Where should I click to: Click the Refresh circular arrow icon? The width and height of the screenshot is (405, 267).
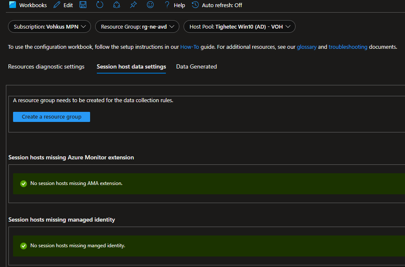100,5
